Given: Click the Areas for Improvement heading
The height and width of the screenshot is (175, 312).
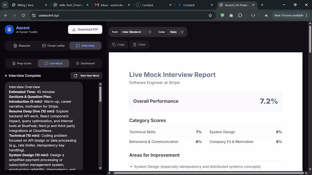Looking at the screenshot, I should pos(154,155).
